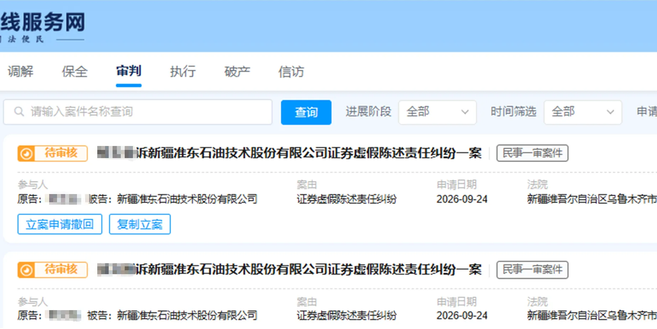The image size is (657, 329).
Task: Go to the 执行 tab
Action: click(183, 72)
